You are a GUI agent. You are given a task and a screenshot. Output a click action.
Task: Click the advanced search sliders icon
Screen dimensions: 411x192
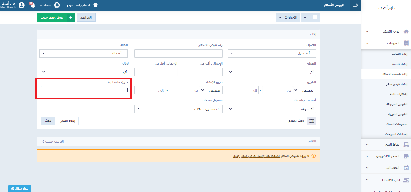(312, 121)
